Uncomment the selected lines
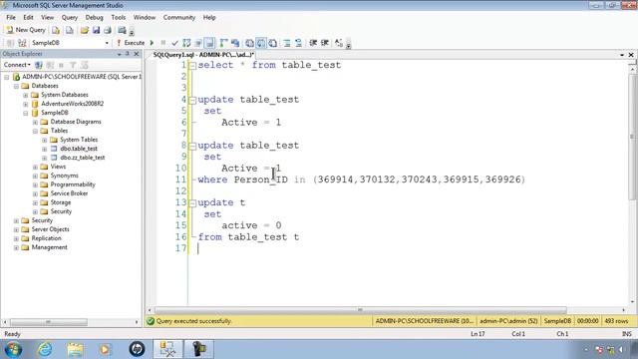 click(298, 43)
